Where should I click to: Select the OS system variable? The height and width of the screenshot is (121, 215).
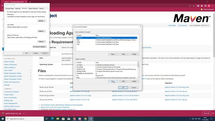click(106, 76)
